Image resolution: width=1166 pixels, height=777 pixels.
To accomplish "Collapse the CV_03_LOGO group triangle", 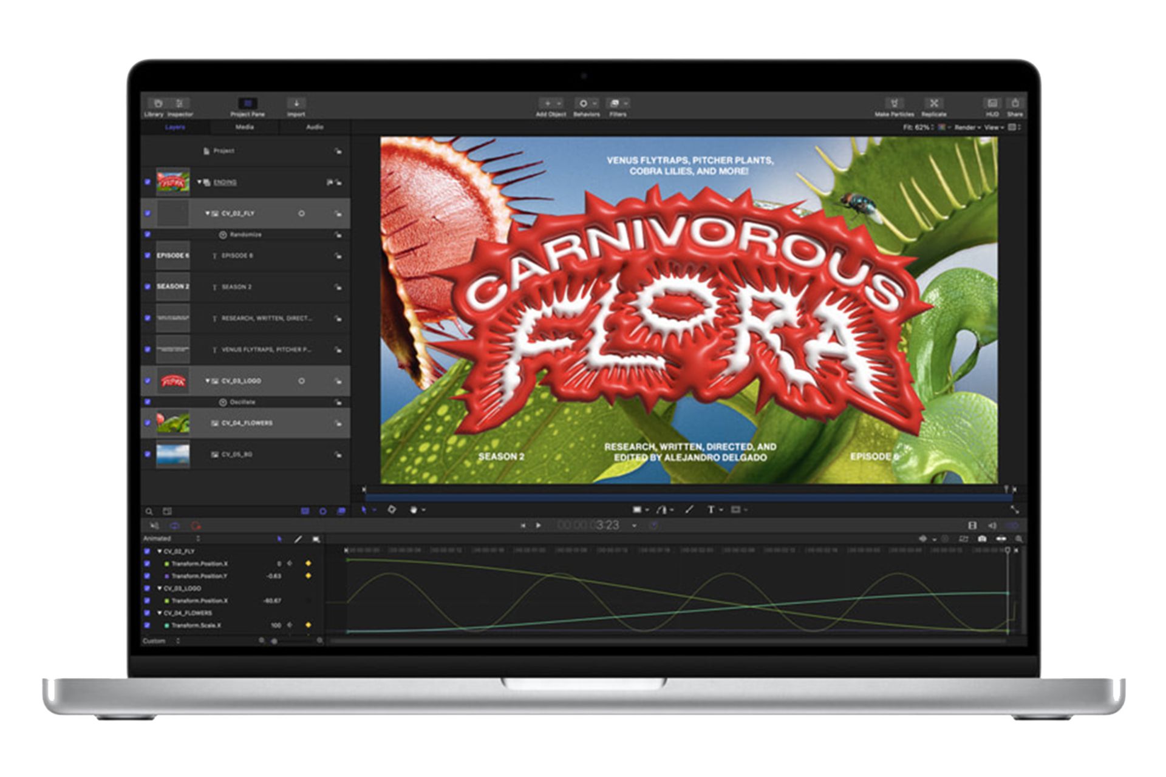I will tap(208, 381).
